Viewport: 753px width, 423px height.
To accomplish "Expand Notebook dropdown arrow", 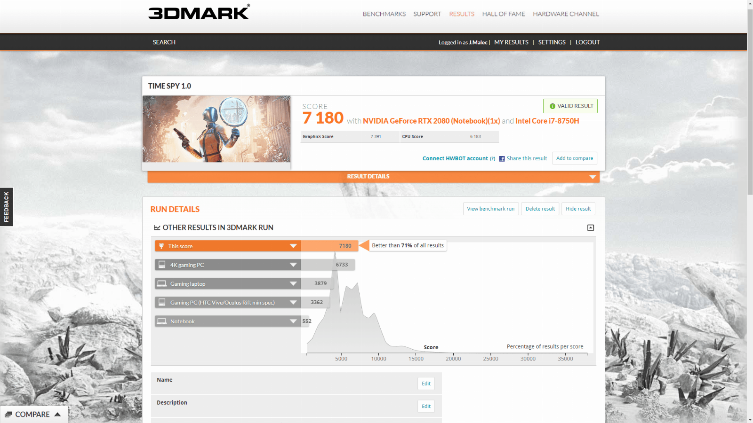I will [293, 321].
